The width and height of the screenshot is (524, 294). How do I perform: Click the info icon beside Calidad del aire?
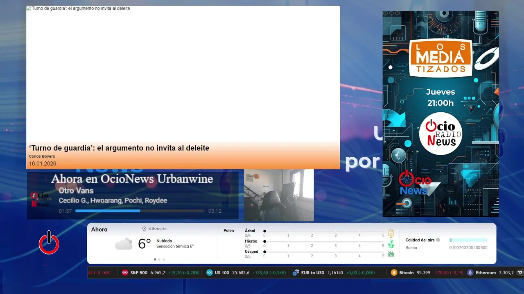(x=438, y=240)
